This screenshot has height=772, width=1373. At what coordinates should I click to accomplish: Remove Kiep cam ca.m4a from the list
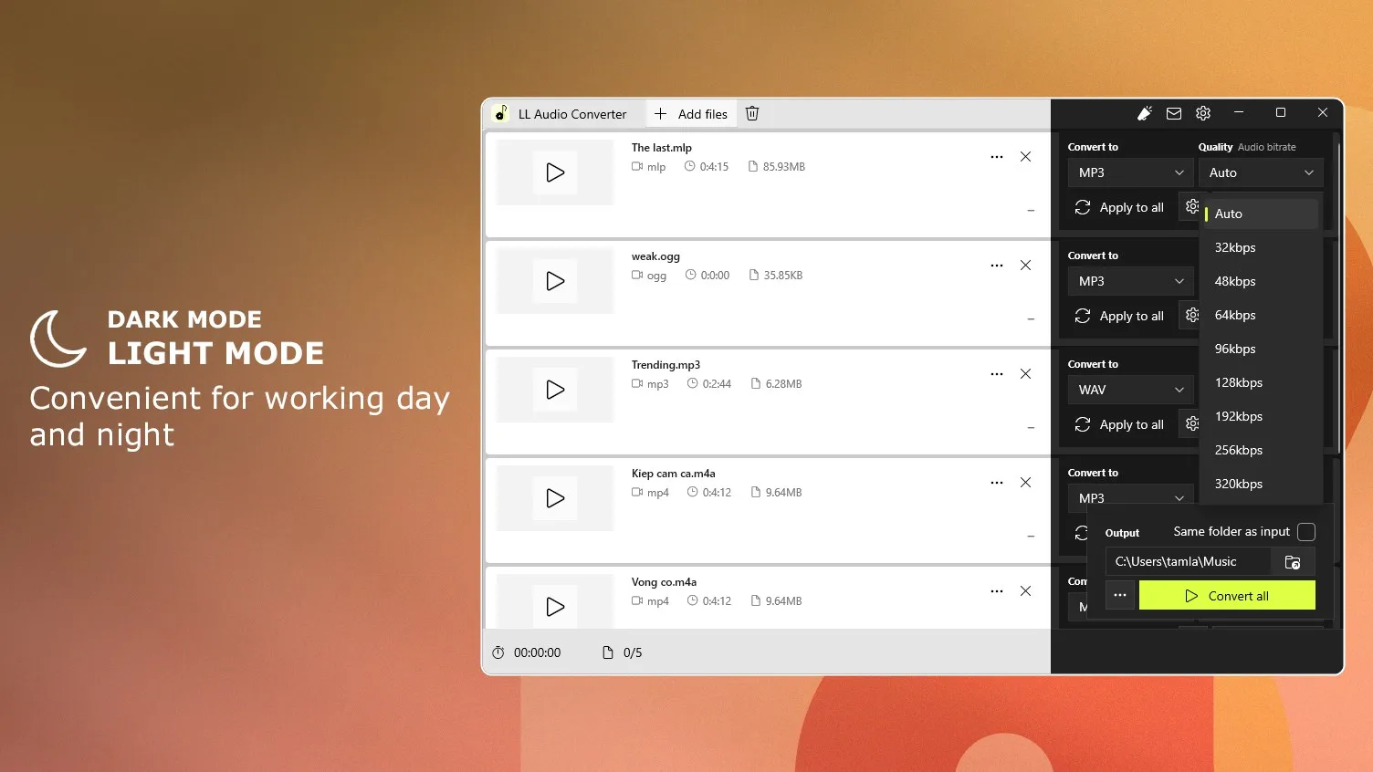pyautogui.click(x=1026, y=483)
